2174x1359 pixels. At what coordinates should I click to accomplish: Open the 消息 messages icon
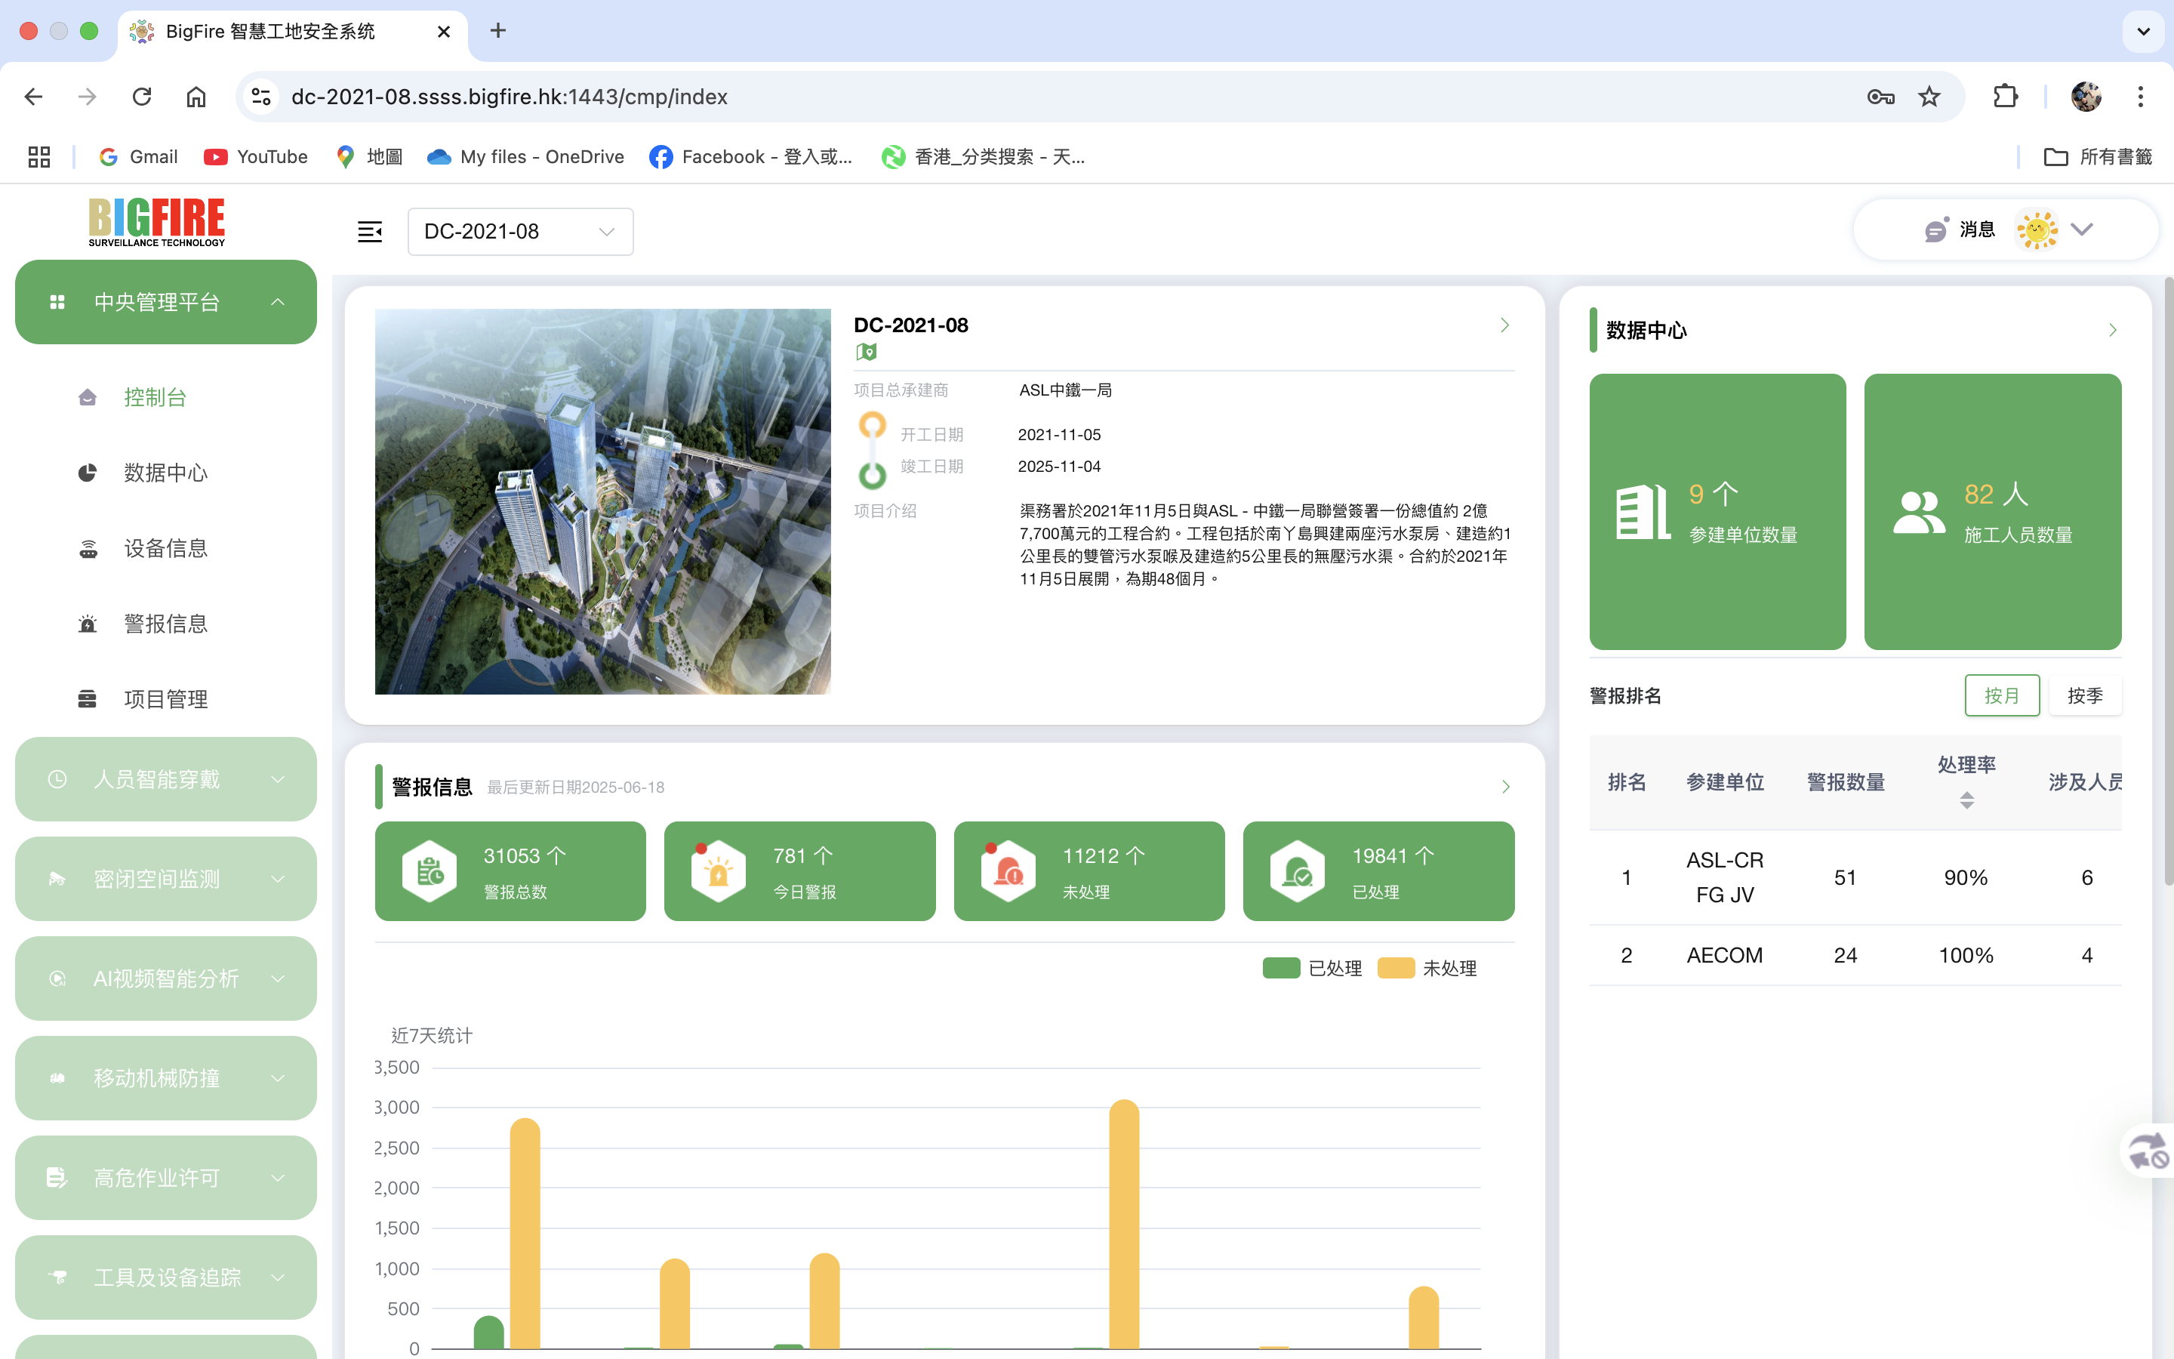pyautogui.click(x=1937, y=230)
